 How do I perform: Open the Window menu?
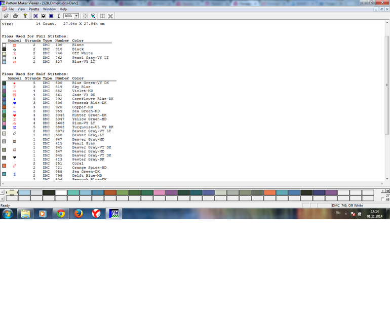[x=49, y=9]
